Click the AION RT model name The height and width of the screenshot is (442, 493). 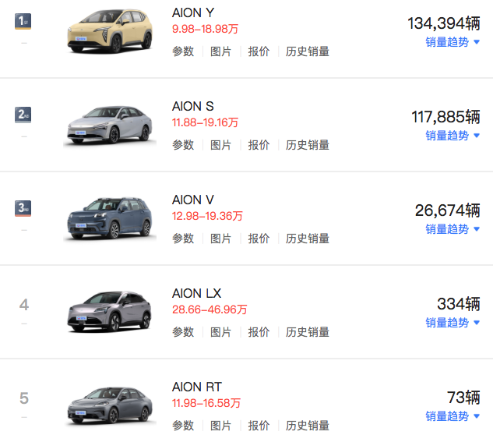(197, 387)
